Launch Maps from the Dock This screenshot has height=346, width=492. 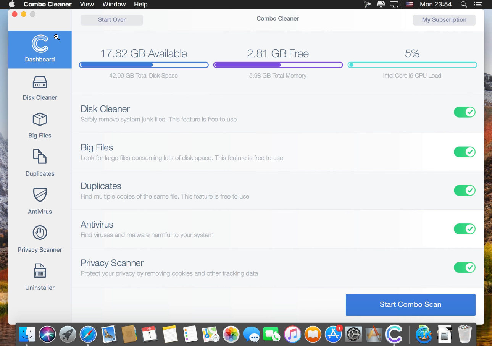coord(210,335)
